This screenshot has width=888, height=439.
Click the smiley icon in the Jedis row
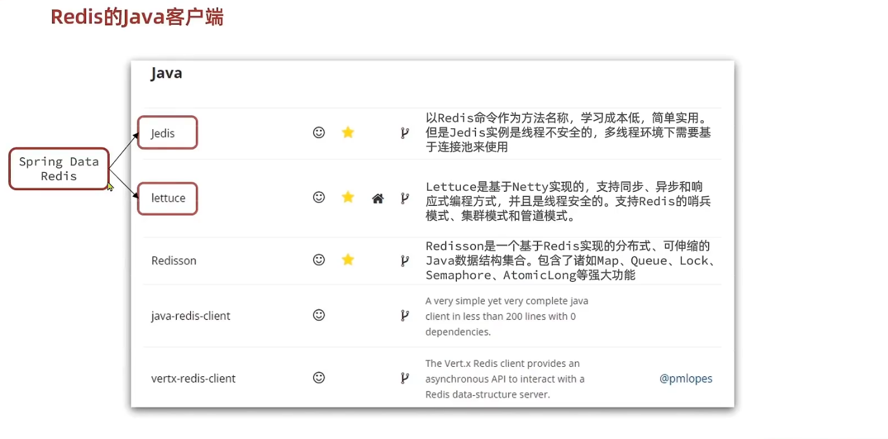319,132
